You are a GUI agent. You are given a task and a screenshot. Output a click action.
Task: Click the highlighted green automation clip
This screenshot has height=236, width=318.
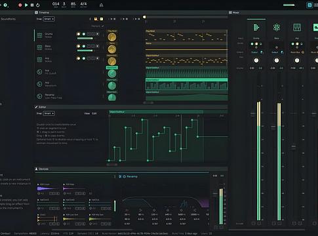pyautogui.click(x=187, y=84)
